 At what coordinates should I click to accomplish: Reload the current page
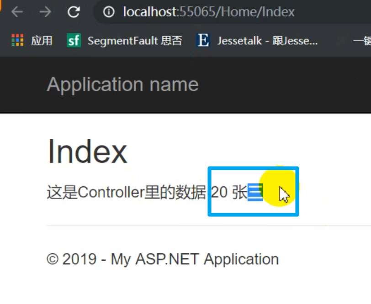(74, 12)
